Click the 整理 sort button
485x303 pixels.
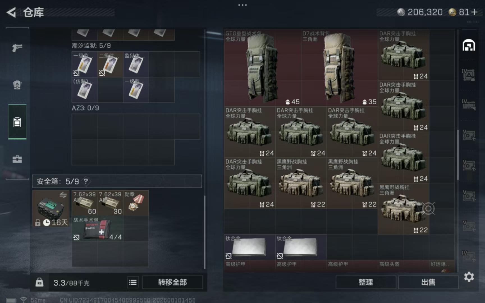click(366, 282)
